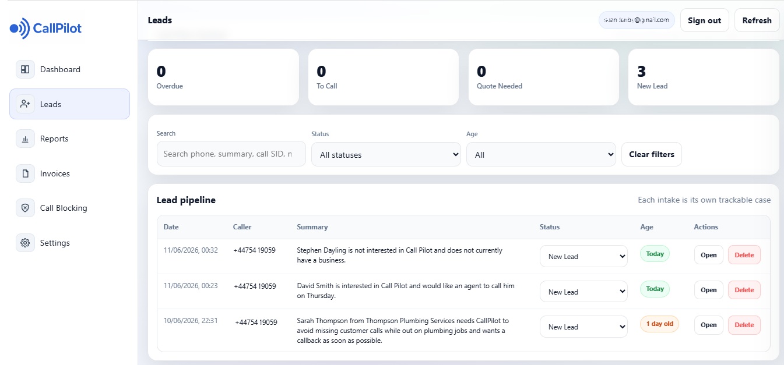Sign out of the account
This screenshot has width=784, height=365.
click(704, 20)
